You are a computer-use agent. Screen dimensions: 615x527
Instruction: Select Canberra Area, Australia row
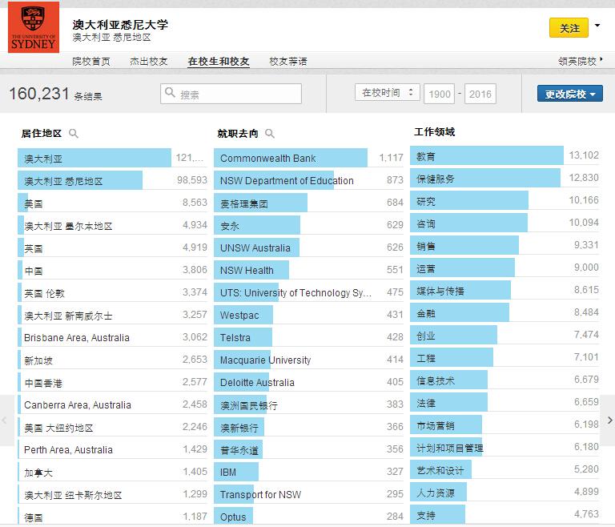pyautogui.click(x=112, y=404)
